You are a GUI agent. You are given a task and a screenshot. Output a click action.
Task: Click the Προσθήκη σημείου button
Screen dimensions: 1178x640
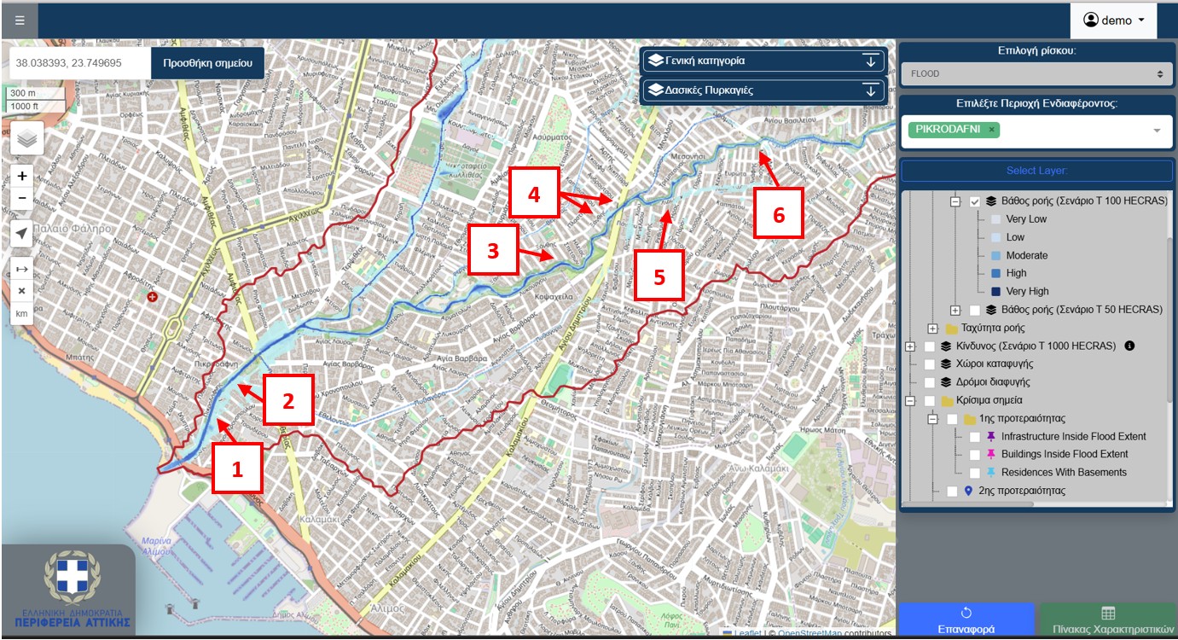tap(207, 63)
